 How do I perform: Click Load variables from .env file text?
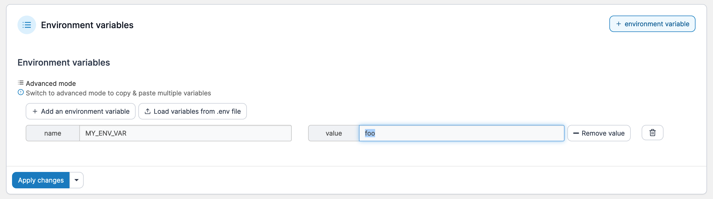point(197,111)
